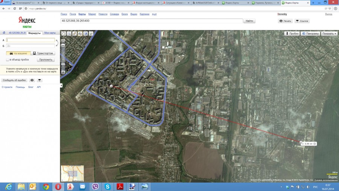Viewport: 339px width, 191px height.
Task: Enable the 'в объезд пробок' checkbox
Action: tap(8, 60)
